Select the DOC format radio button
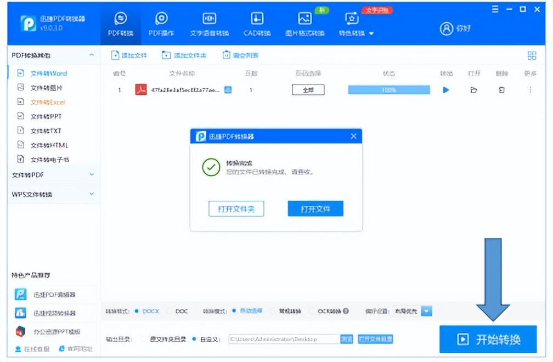 [170, 311]
